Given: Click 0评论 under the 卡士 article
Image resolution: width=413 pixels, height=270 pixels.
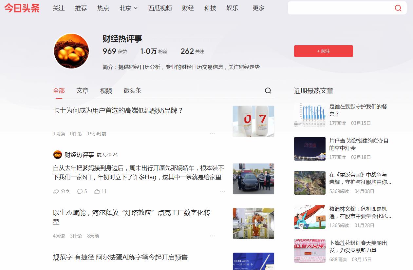Looking at the screenshot, I should (76, 134).
